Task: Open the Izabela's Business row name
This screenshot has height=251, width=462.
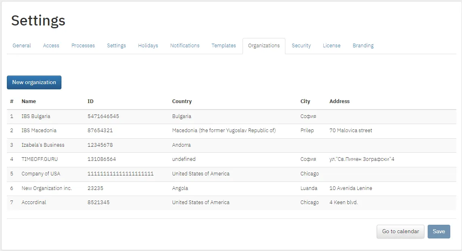Action: (43, 145)
